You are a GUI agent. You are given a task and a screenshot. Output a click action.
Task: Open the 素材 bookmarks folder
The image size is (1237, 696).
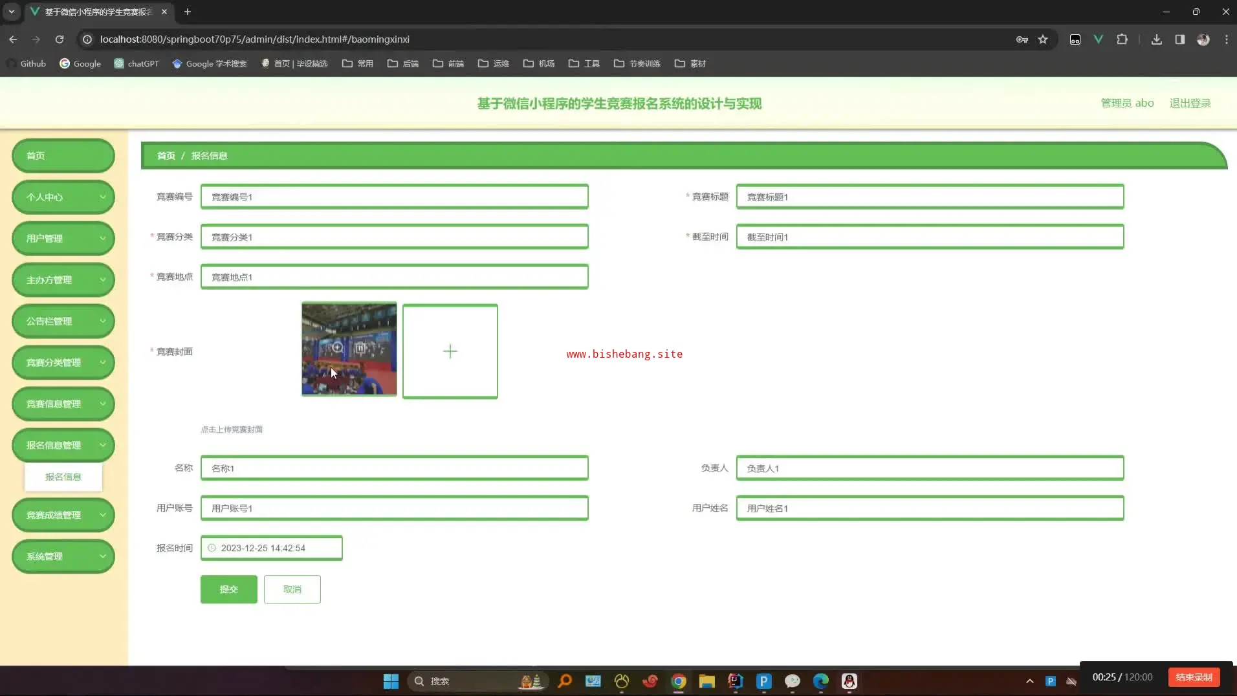pyautogui.click(x=690, y=63)
